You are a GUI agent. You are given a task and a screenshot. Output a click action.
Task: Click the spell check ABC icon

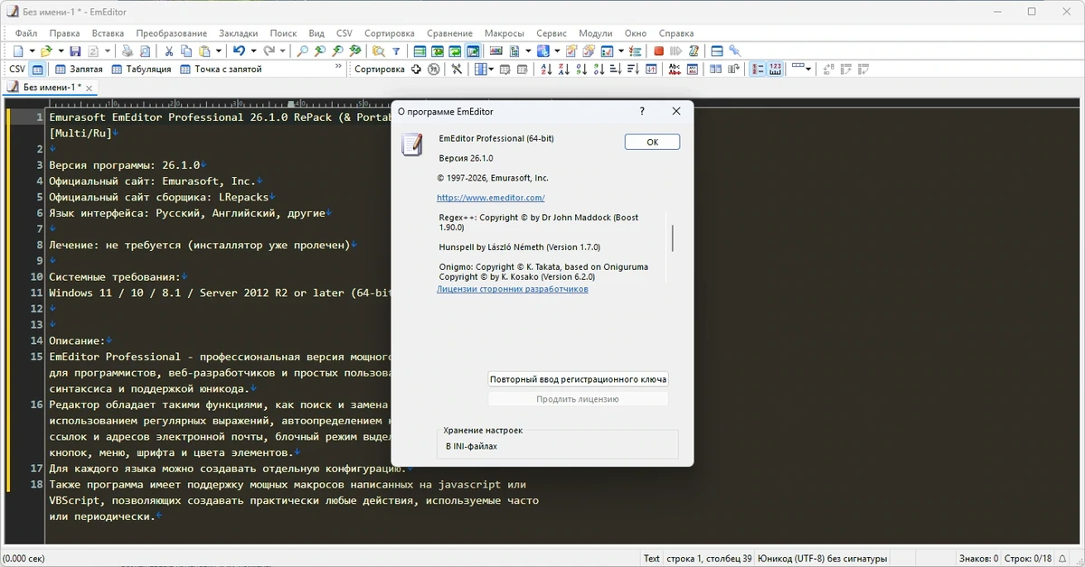[x=496, y=51]
